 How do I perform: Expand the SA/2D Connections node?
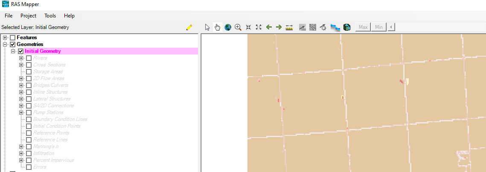[x=21, y=106]
